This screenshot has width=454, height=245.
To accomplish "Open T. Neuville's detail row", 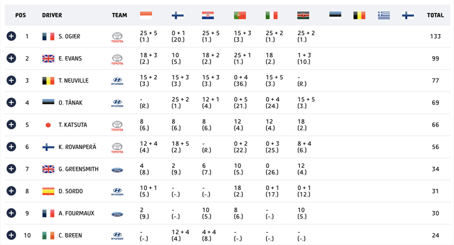I will coord(11,80).
